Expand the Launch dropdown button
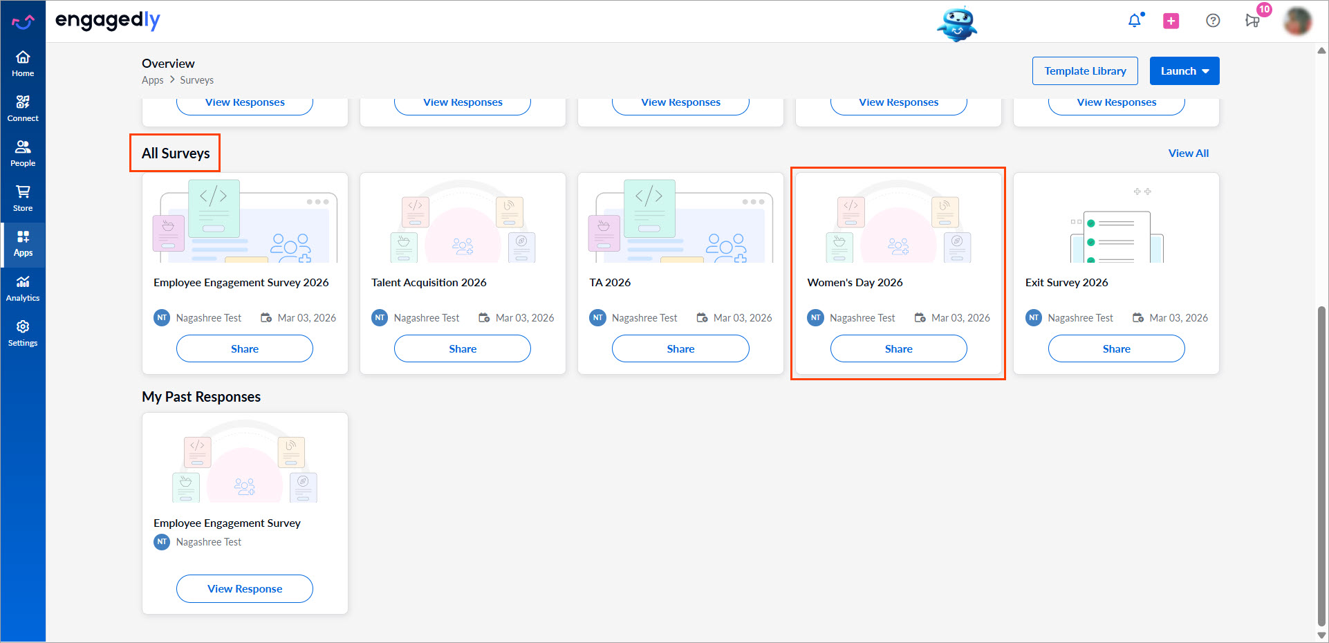1329x643 pixels. (x=1184, y=71)
